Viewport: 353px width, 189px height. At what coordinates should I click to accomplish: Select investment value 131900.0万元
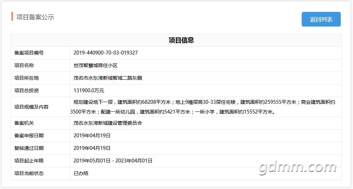tap(89, 91)
